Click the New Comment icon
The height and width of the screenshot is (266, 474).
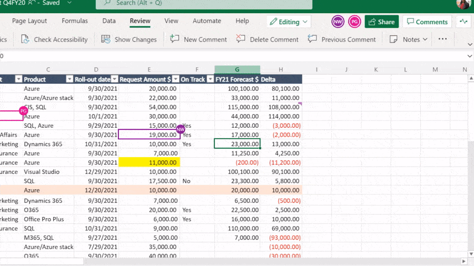[x=175, y=39]
